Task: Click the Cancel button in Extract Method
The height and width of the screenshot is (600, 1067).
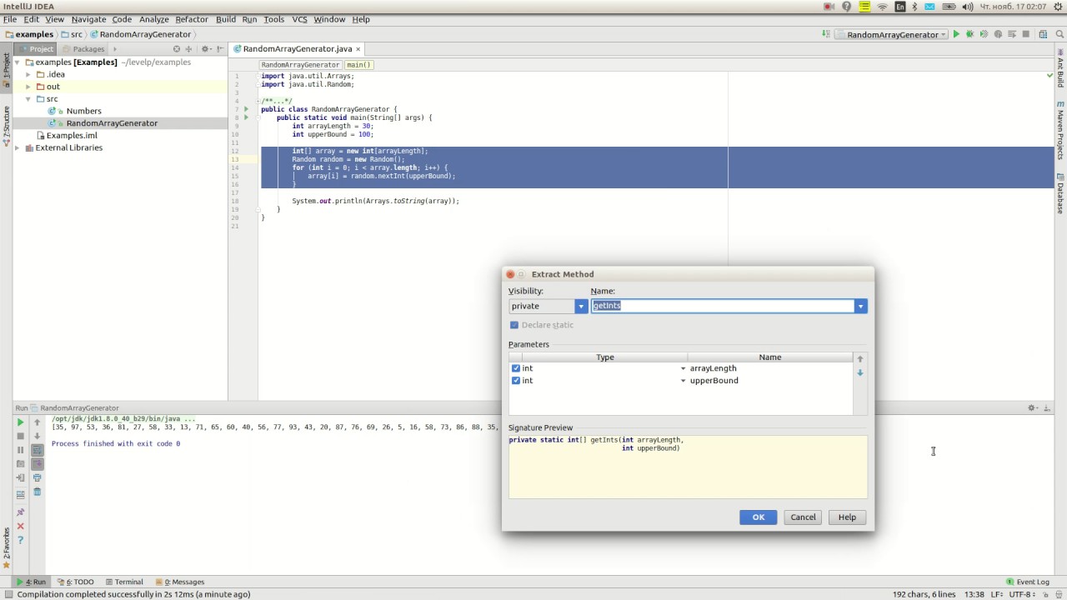Action: pos(803,517)
